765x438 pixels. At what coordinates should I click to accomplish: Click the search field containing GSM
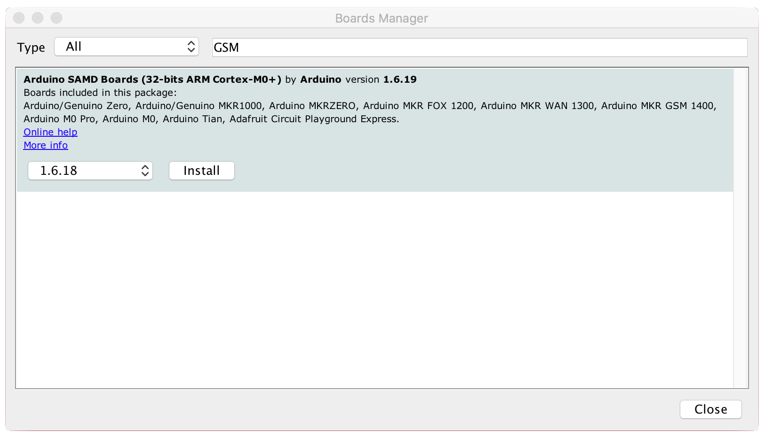[479, 47]
